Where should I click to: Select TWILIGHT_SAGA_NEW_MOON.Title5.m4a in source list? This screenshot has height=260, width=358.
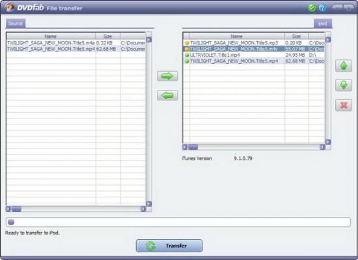pyautogui.click(x=51, y=43)
